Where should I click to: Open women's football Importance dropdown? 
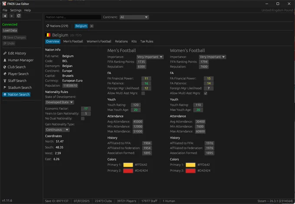(213, 57)
